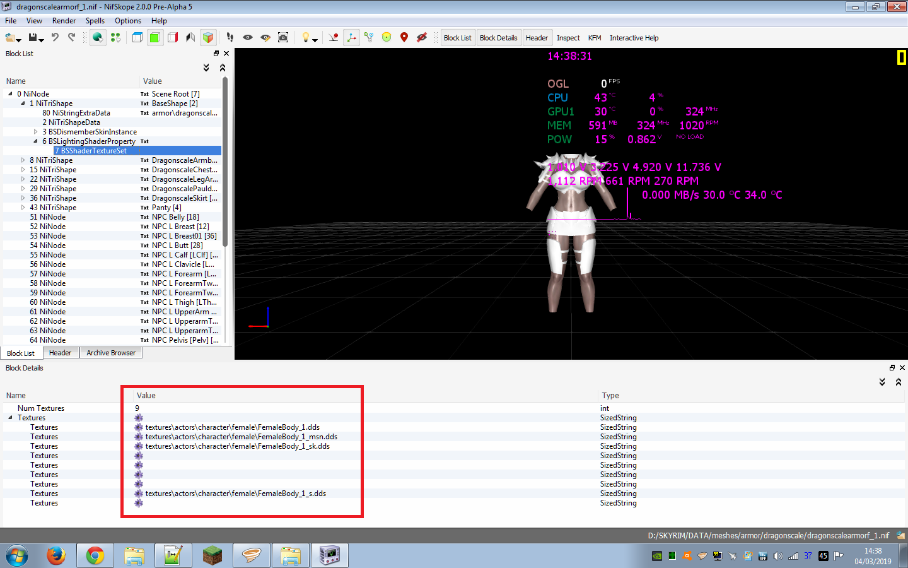Viewport: 908px width, 568px height.
Task: Open Firefox from the Windows taskbar
Action: 56,555
